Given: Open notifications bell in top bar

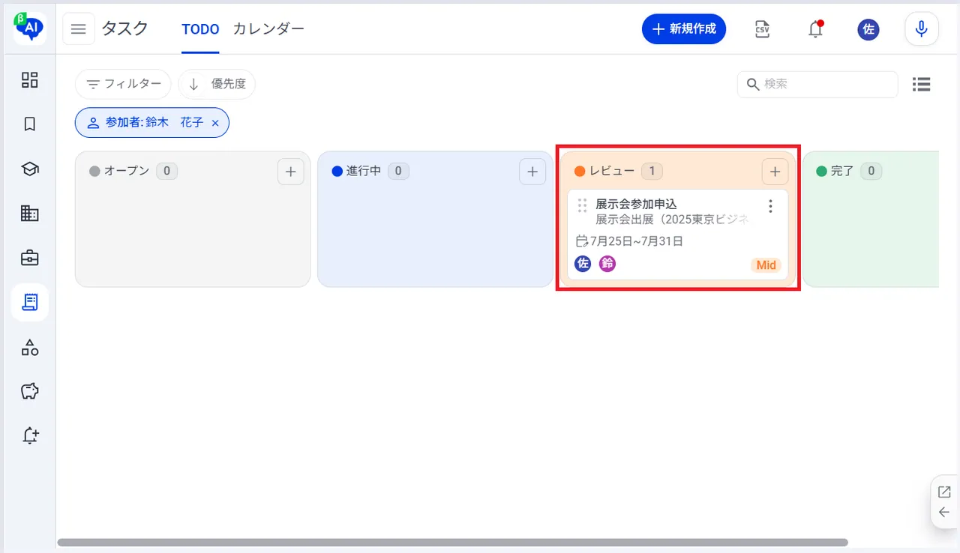Looking at the screenshot, I should (815, 29).
